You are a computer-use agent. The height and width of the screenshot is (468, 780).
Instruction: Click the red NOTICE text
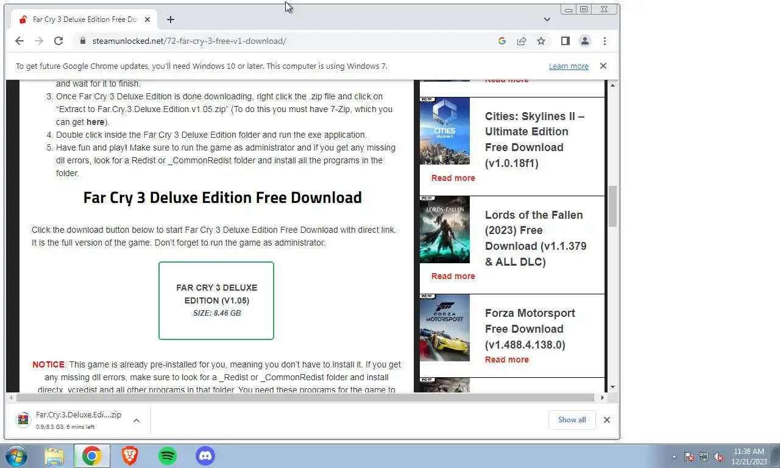(x=48, y=364)
